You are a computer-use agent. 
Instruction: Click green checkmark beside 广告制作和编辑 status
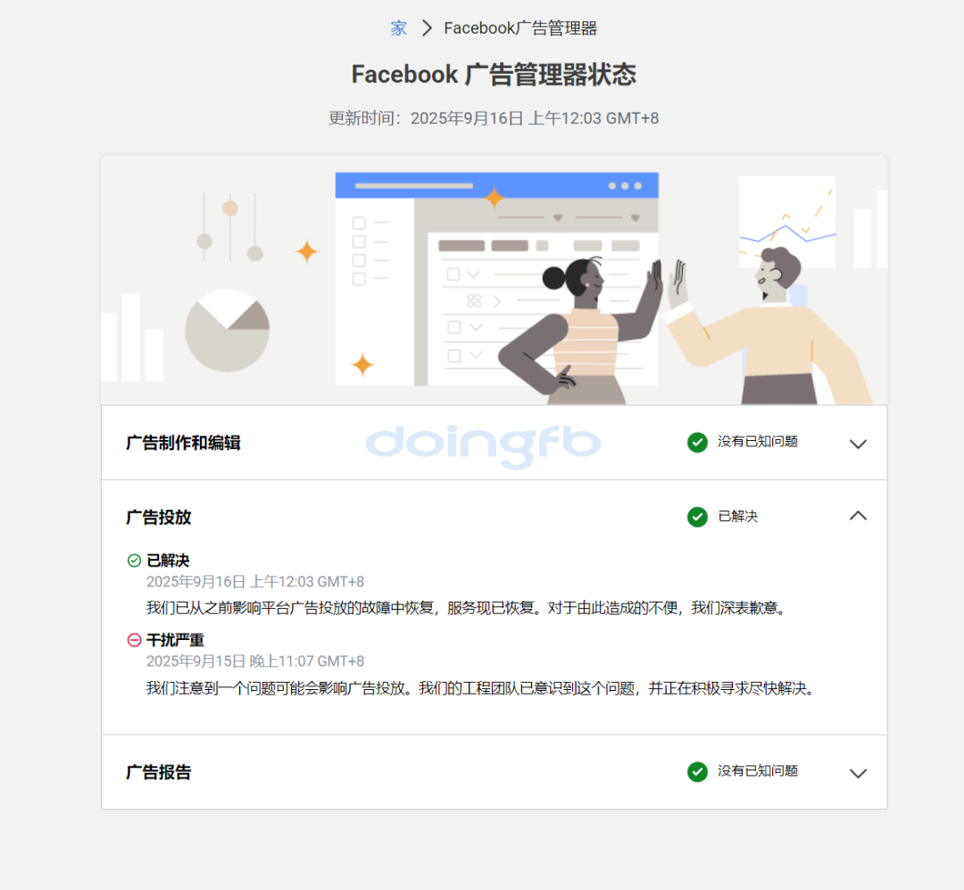(x=697, y=442)
